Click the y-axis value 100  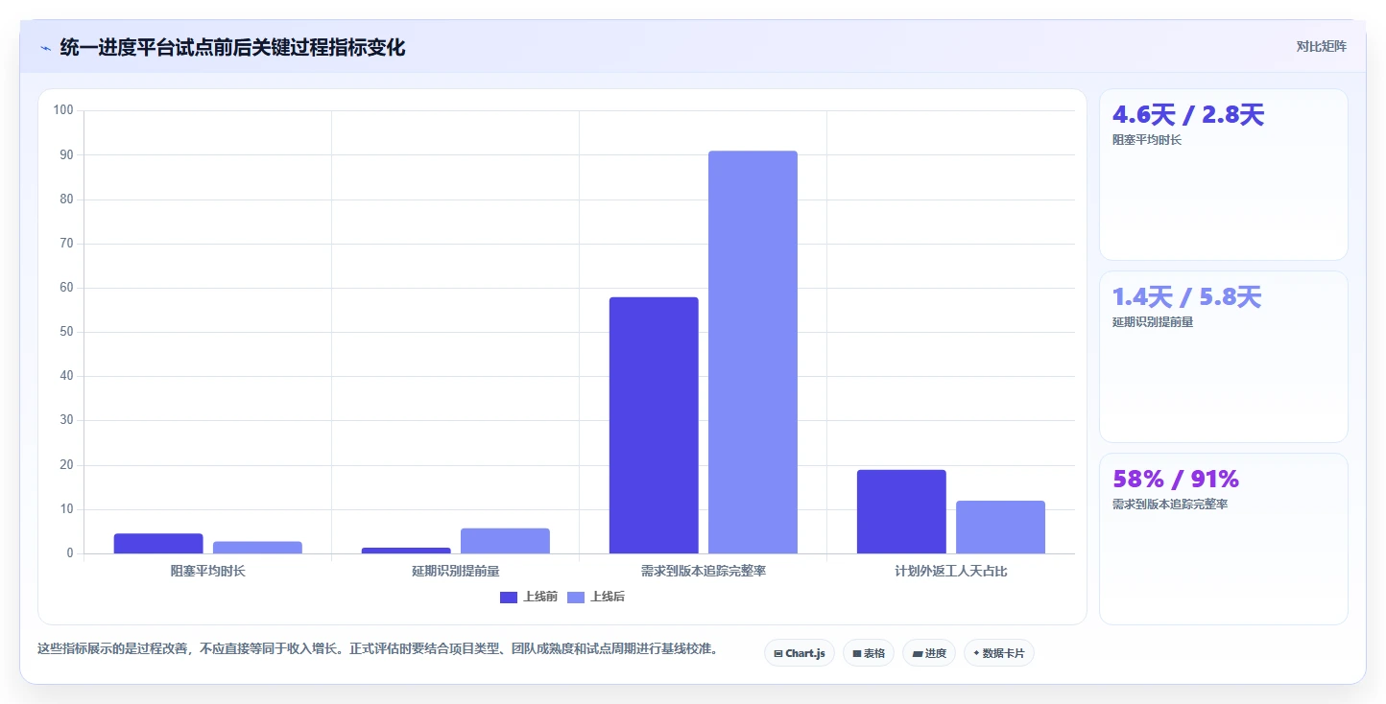(x=63, y=110)
